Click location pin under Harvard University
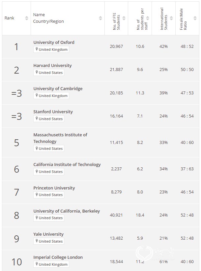 tap(37, 72)
